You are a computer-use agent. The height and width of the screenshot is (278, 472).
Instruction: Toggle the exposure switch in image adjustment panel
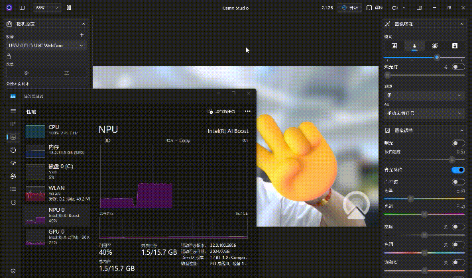458,143
